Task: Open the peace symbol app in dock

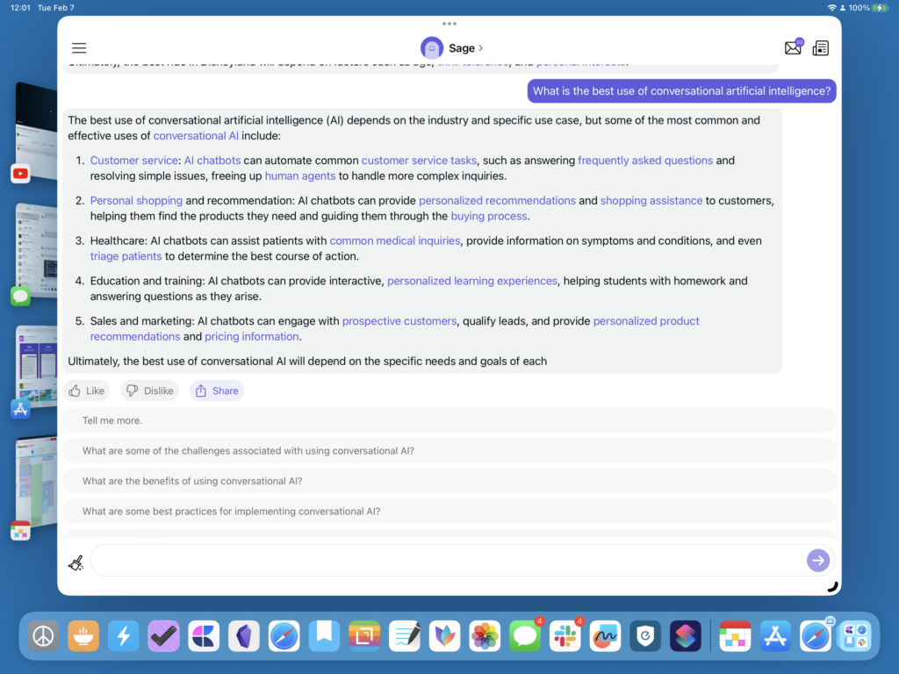Action: coord(43,636)
